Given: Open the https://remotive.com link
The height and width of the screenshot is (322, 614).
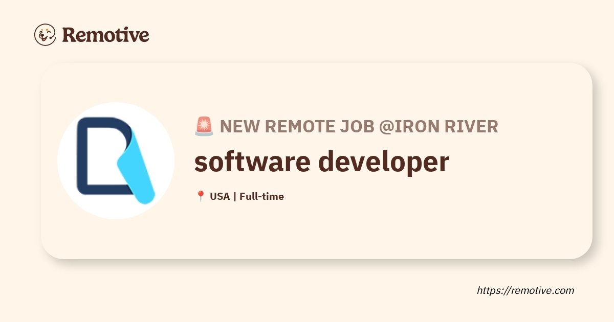Looking at the screenshot, I should pos(525,290).
